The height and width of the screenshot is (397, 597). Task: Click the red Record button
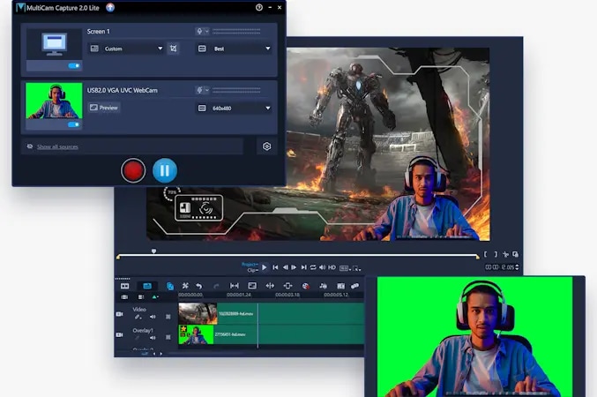click(x=133, y=170)
